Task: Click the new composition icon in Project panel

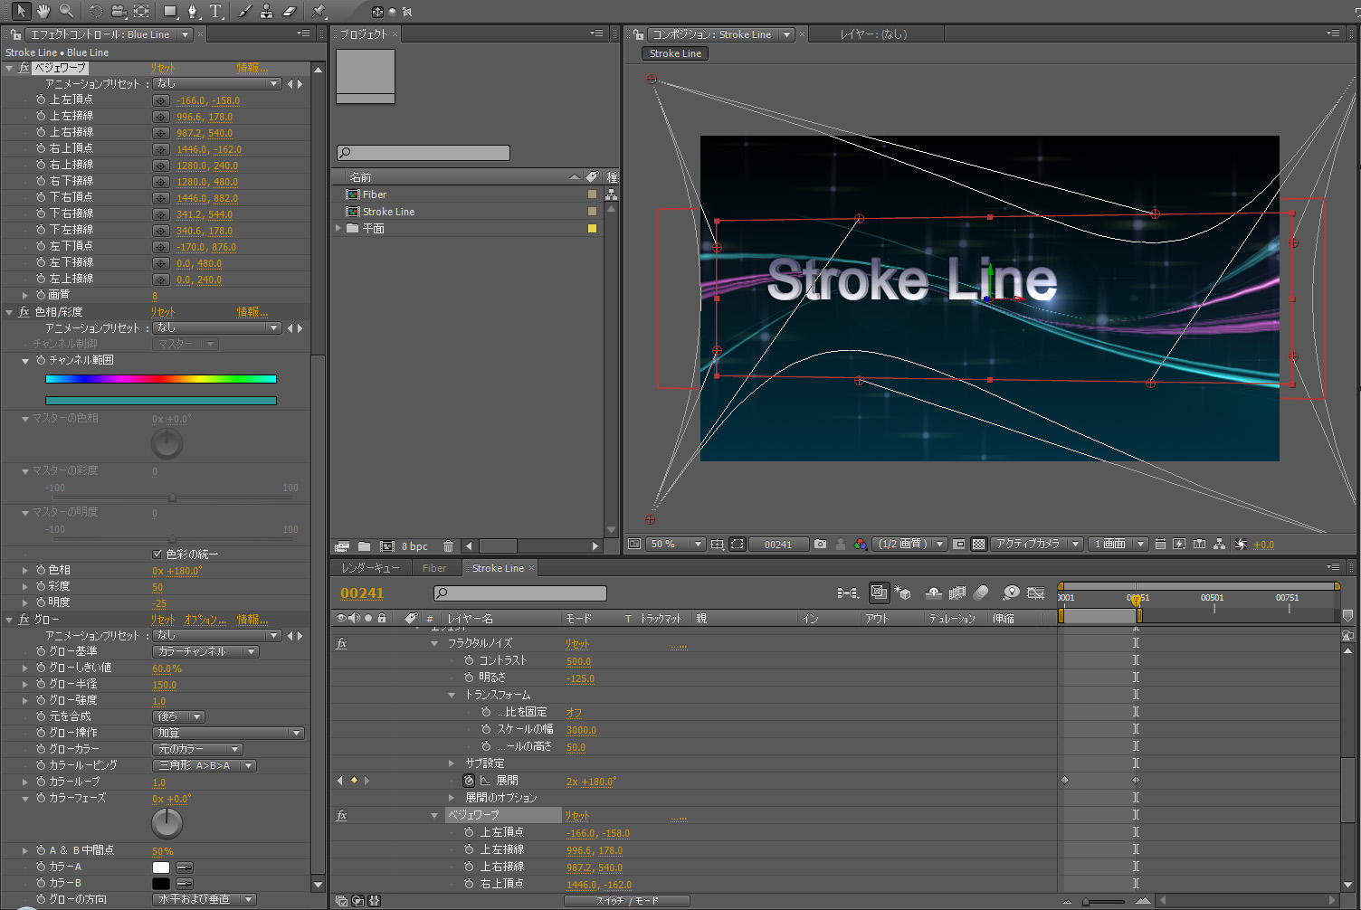Action: (386, 546)
